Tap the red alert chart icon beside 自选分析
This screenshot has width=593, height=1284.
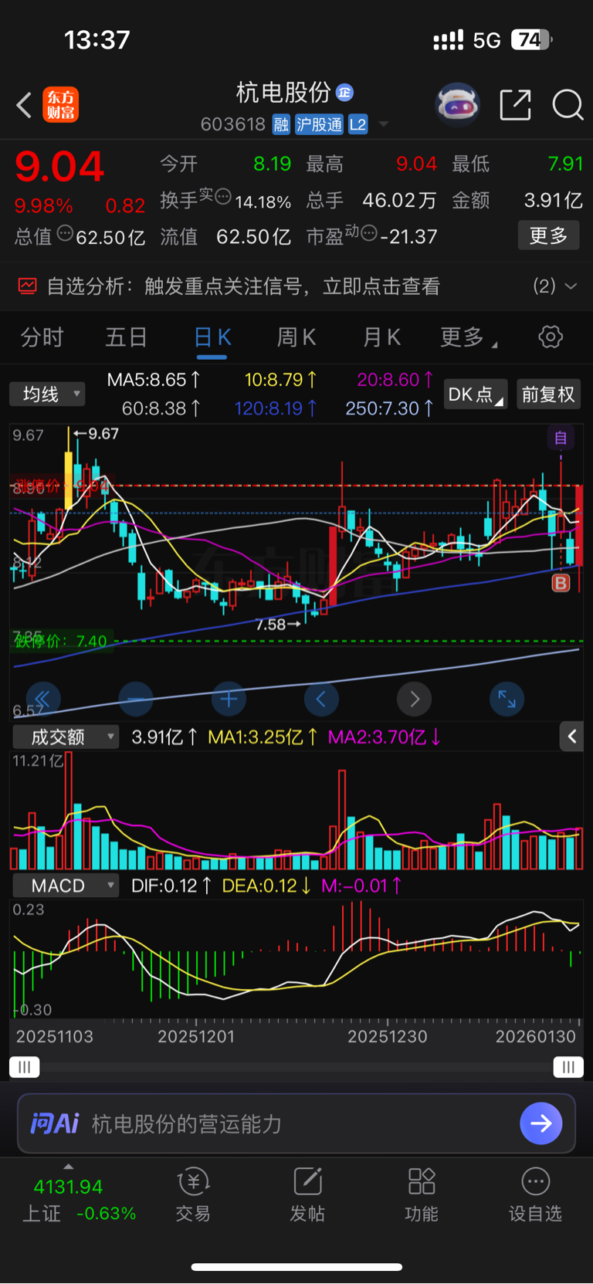click(27, 286)
